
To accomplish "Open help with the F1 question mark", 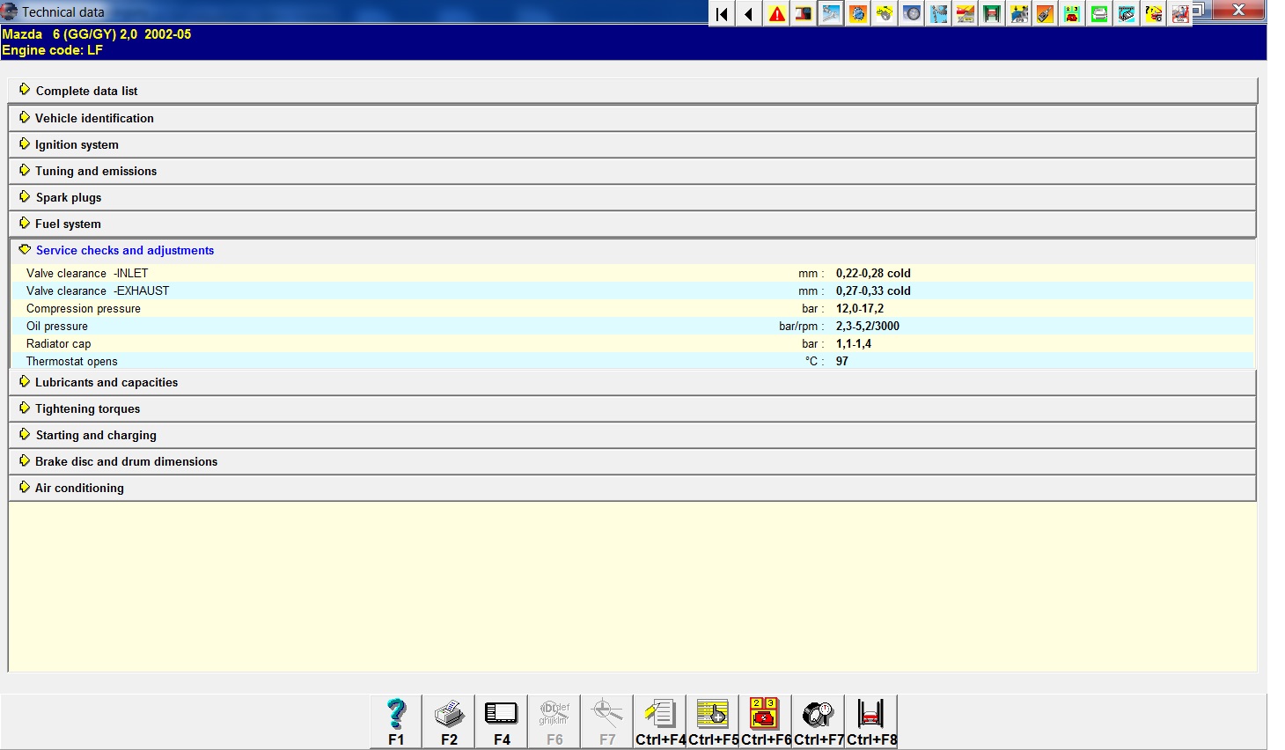I will coord(396,721).
